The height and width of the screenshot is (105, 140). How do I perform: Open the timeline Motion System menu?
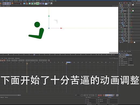11,58
